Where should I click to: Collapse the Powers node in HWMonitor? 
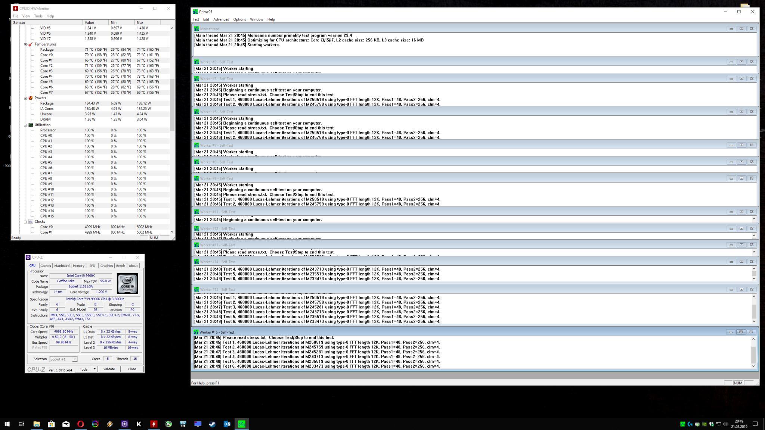[25, 98]
